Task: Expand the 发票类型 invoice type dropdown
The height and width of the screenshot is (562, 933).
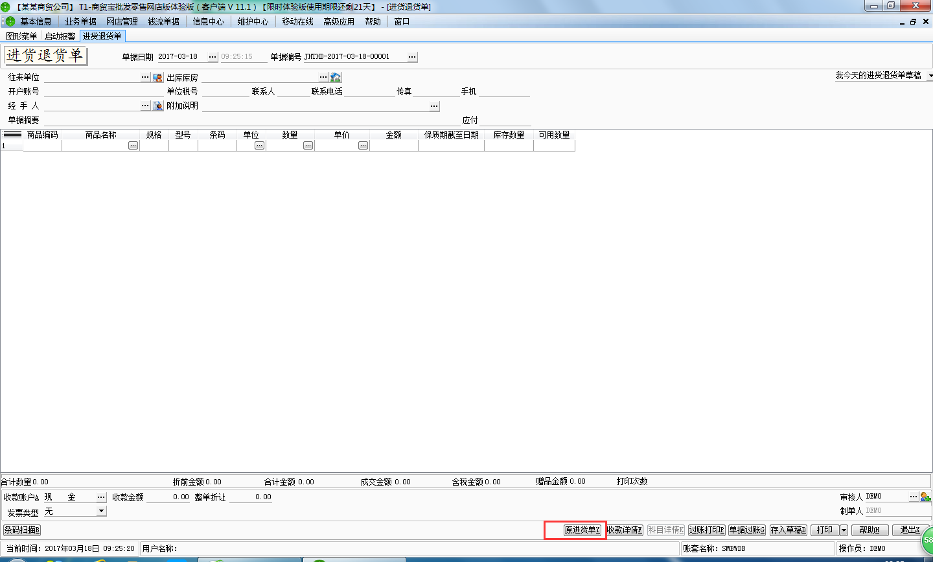Action: tap(101, 511)
